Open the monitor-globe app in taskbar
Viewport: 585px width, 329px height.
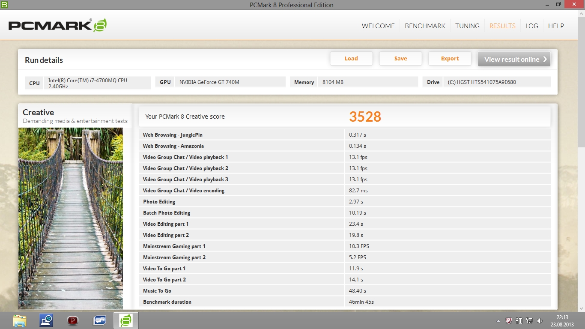(46, 320)
